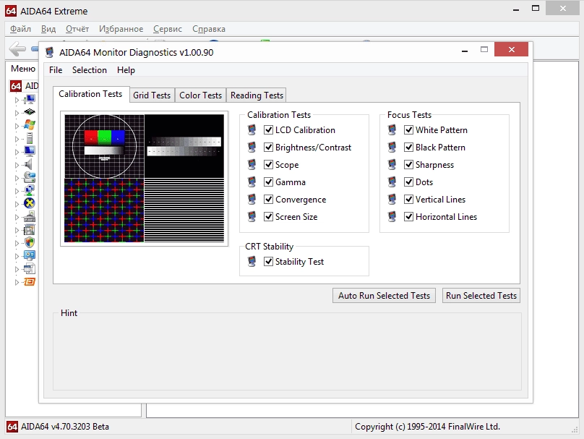Toggle the Gamma checkbox
This screenshot has width=584, height=439.
(268, 182)
